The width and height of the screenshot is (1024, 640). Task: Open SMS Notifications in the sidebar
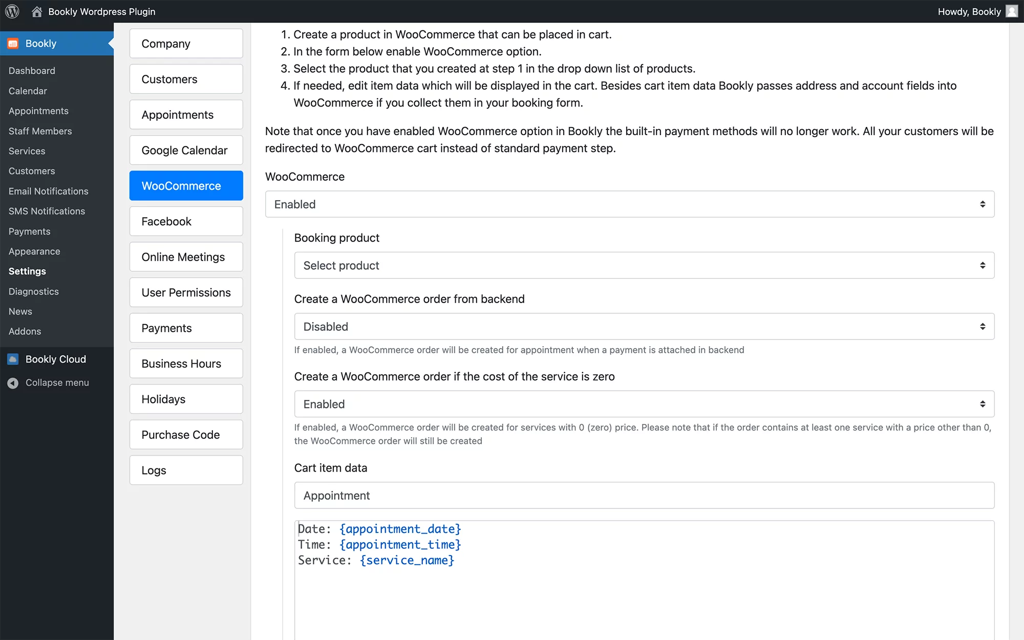coord(47,211)
